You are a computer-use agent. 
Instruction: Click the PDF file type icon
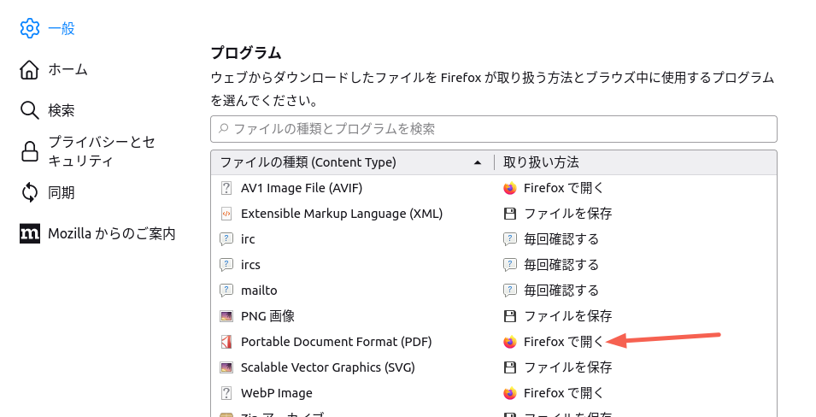click(x=226, y=342)
